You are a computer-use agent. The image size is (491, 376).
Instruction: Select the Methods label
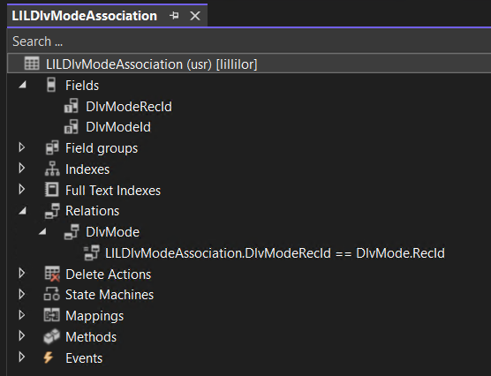[x=91, y=337]
